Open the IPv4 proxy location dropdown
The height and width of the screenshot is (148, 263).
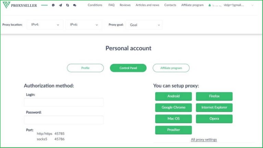(x=45, y=25)
